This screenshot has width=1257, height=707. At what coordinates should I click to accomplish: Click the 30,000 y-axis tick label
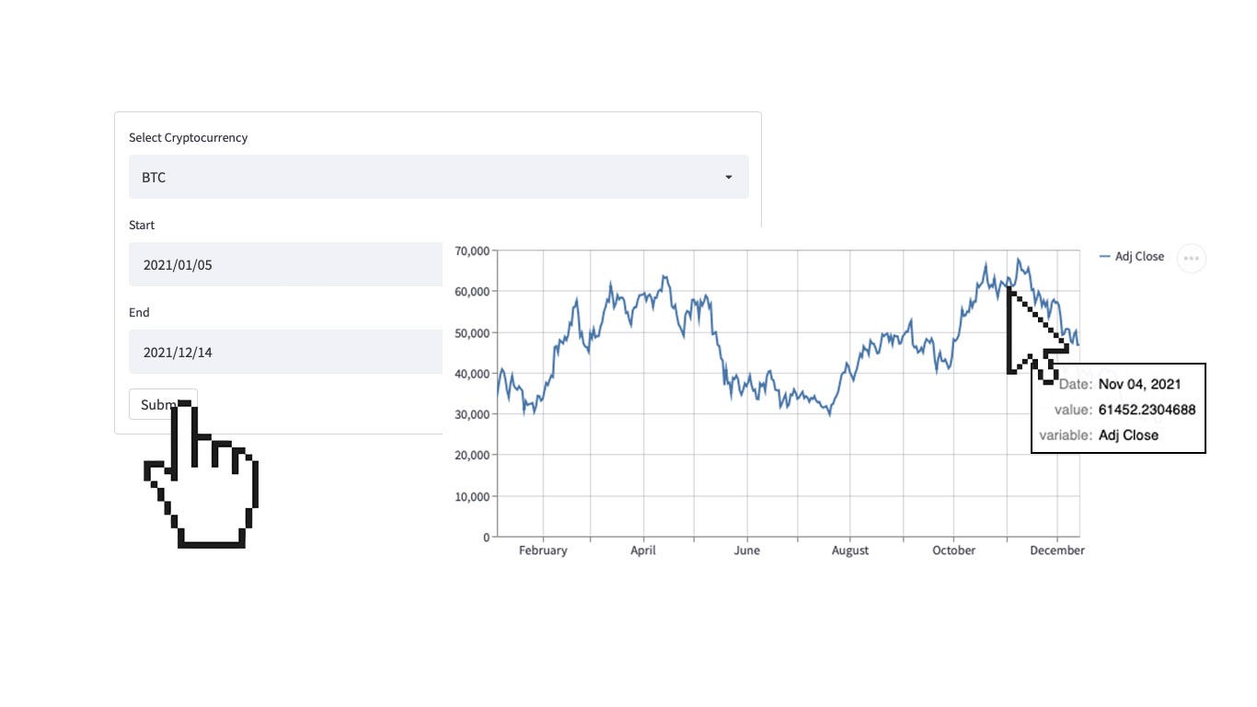coord(471,414)
